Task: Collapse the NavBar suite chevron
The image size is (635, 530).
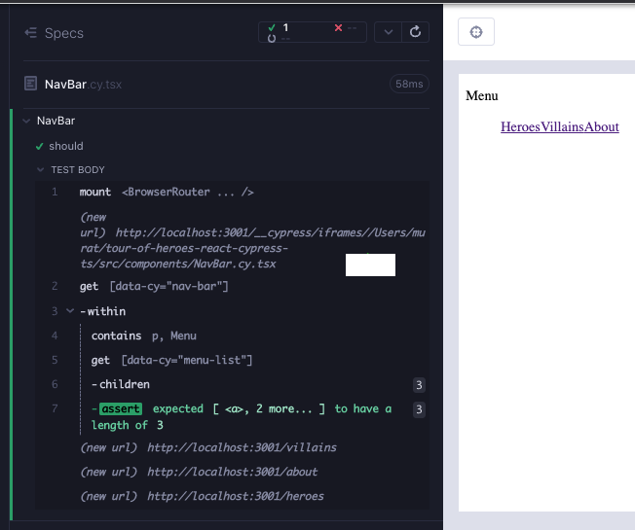Action: tap(26, 121)
